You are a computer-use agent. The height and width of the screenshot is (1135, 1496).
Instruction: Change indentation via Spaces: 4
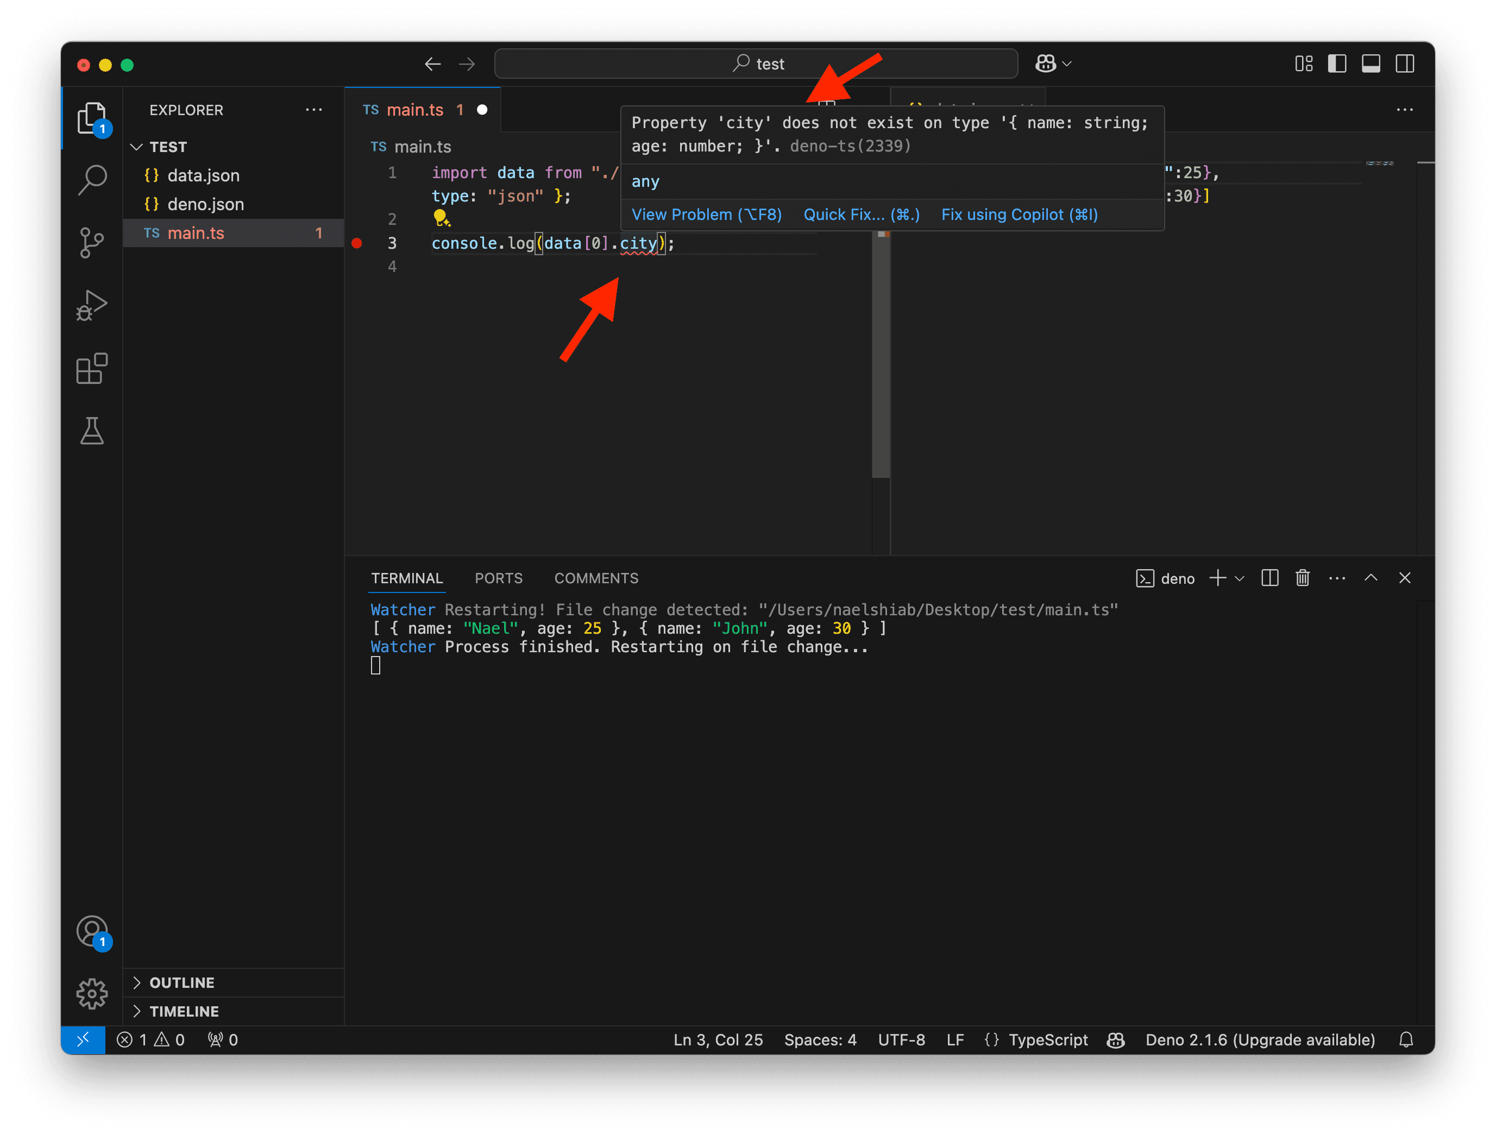tap(820, 1039)
